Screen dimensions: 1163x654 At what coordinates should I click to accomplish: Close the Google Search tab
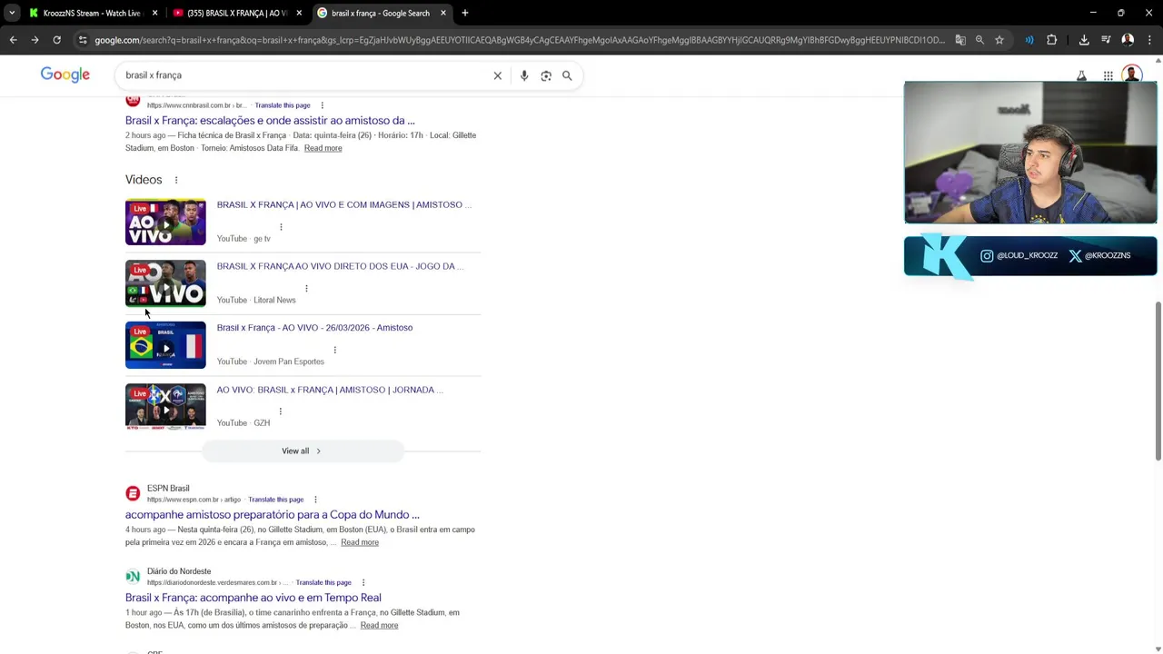click(x=443, y=13)
